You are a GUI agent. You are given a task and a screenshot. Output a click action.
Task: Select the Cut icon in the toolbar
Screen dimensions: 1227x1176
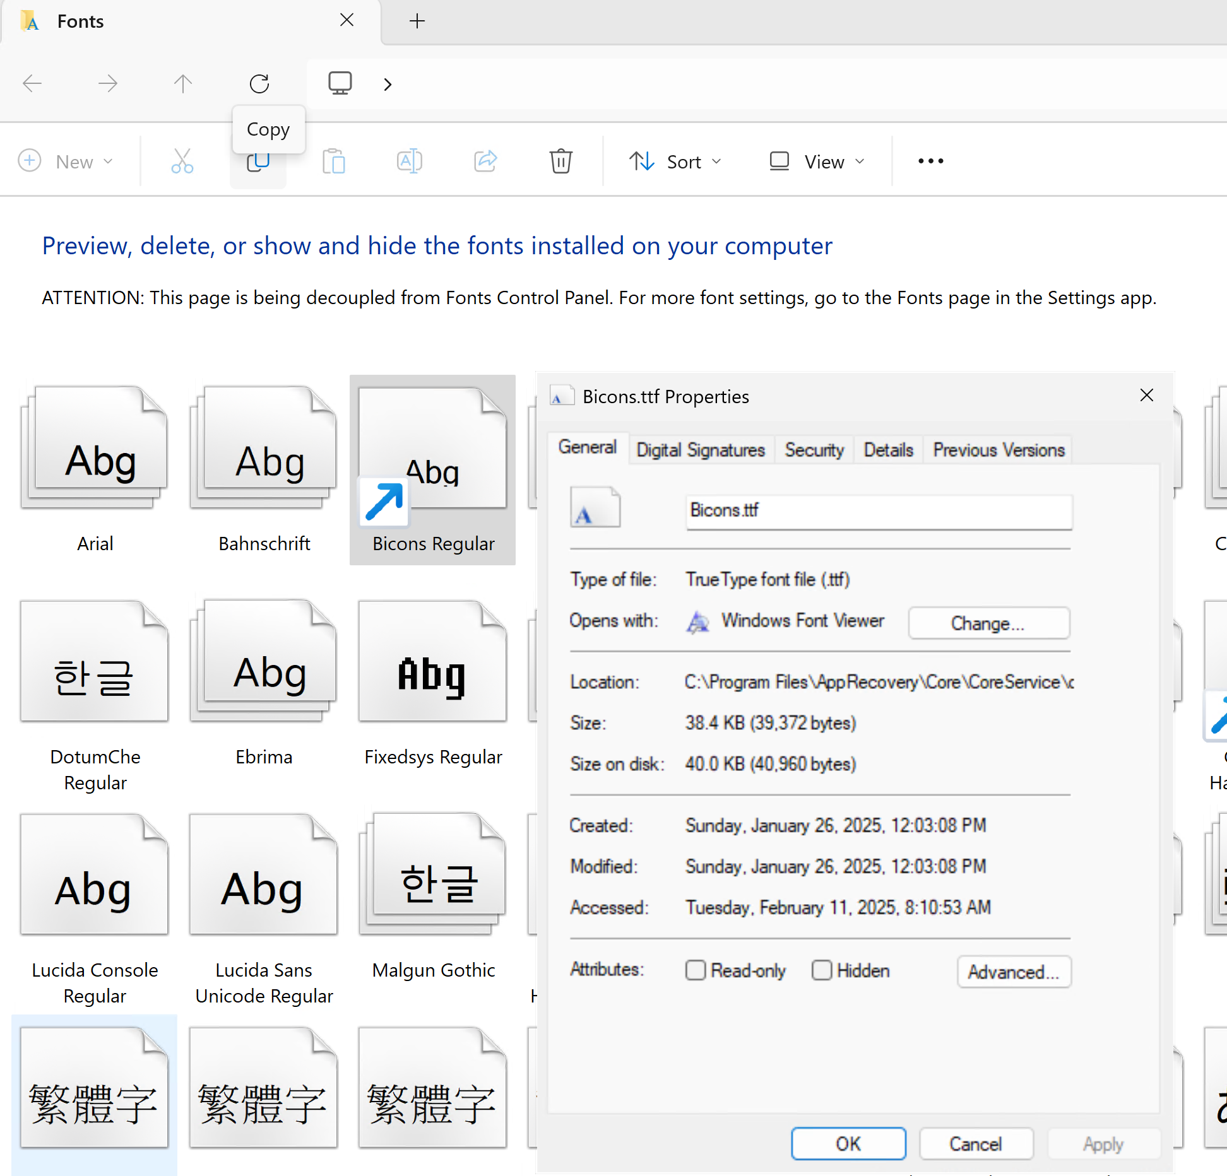point(182,161)
